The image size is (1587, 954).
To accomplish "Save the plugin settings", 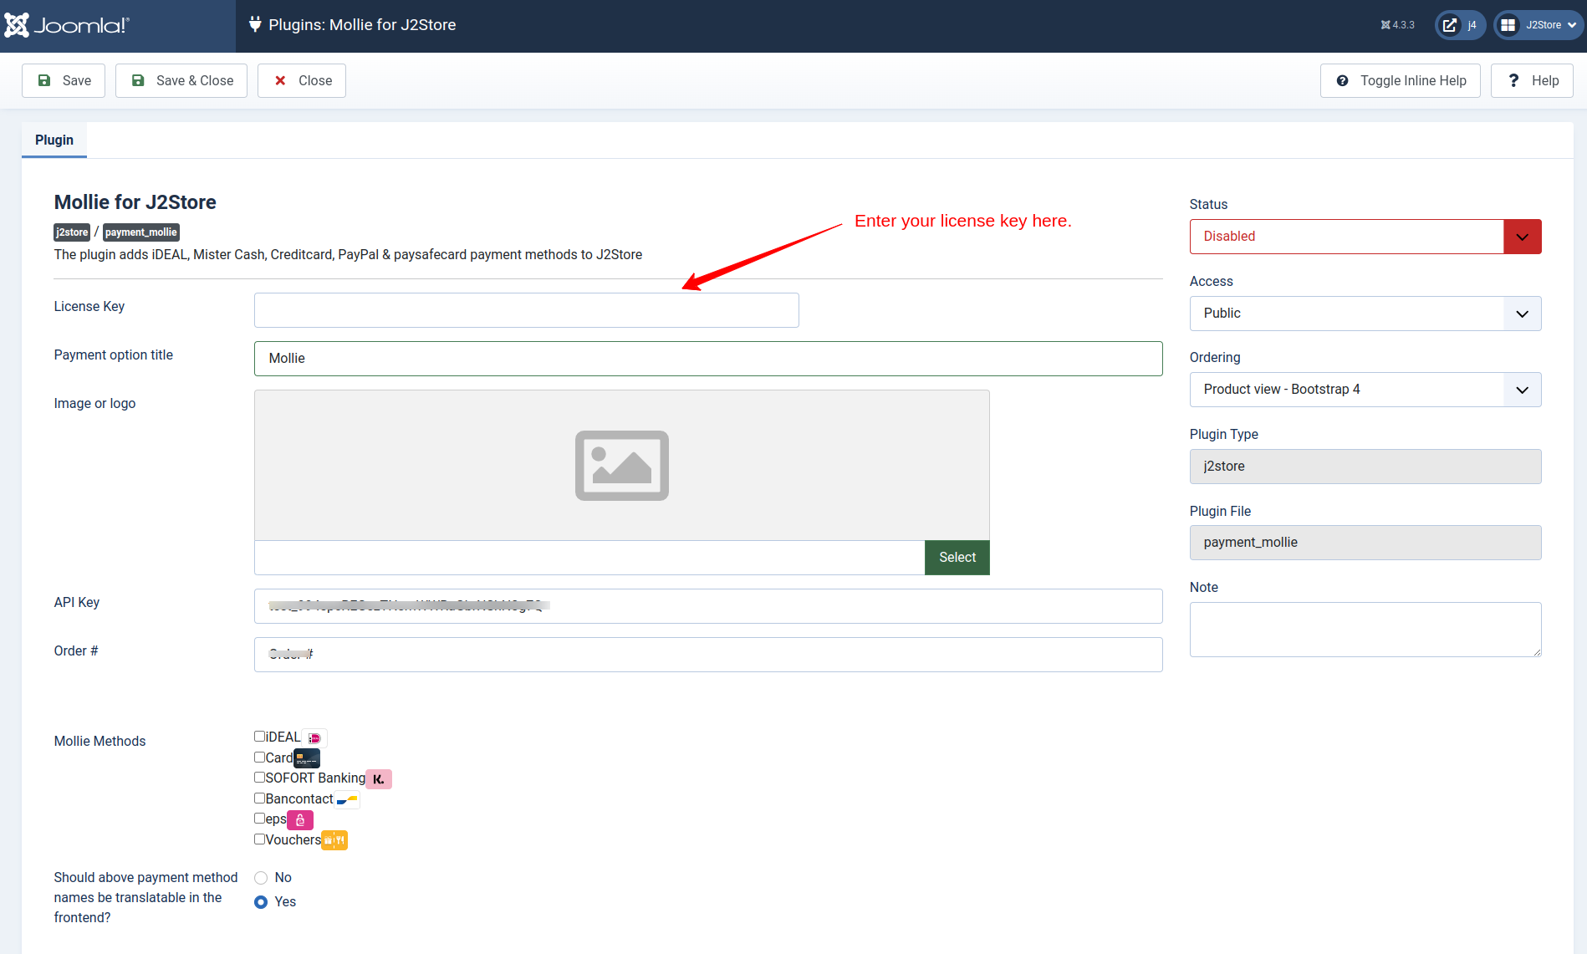I will click(x=64, y=80).
